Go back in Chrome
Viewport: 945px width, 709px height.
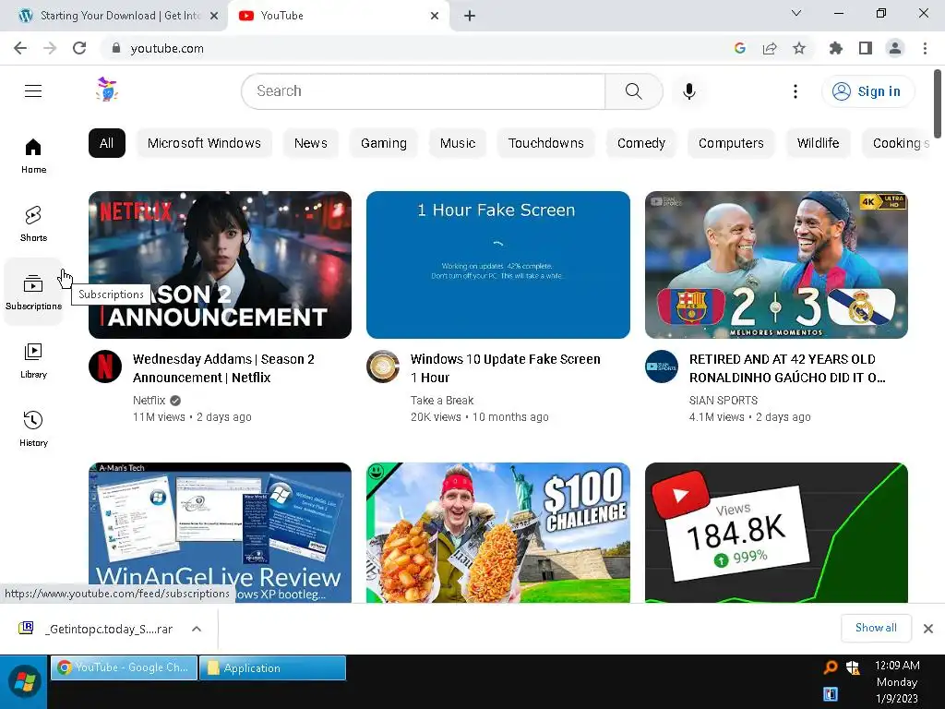point(20,48)
